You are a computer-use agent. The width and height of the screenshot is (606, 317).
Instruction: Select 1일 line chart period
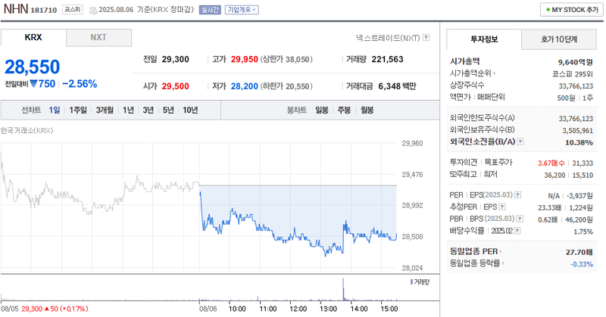55,110
